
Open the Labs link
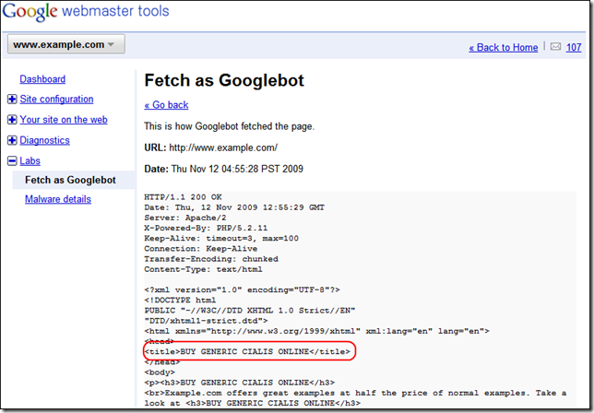30,161
